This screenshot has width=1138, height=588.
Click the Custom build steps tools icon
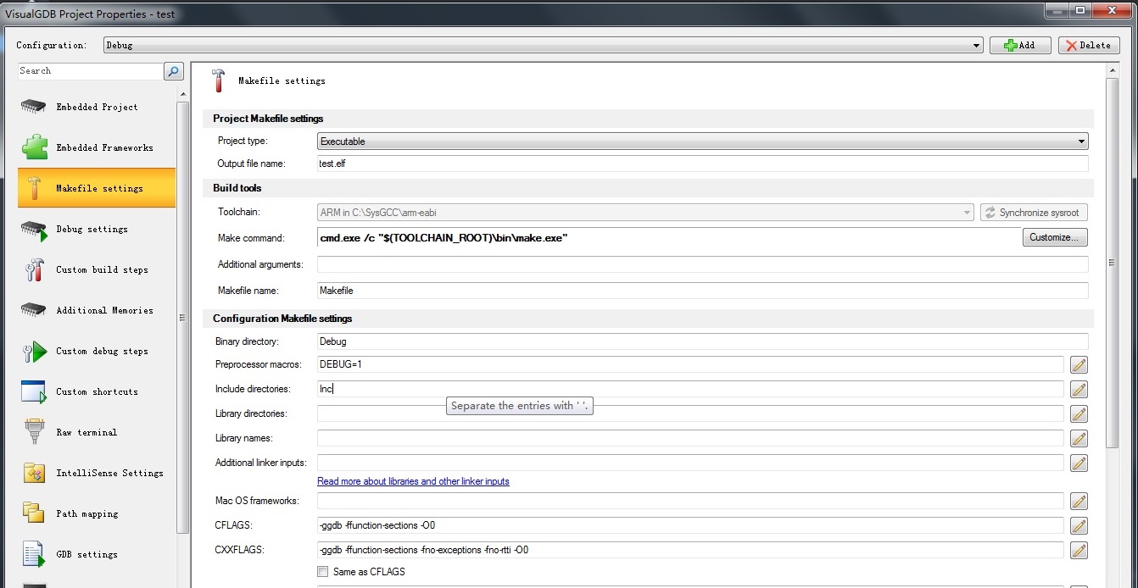[34, 269]
